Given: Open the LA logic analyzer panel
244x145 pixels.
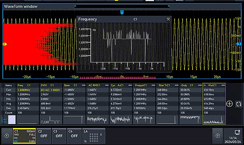Looking at the screenshot, I should pos(94,136).
